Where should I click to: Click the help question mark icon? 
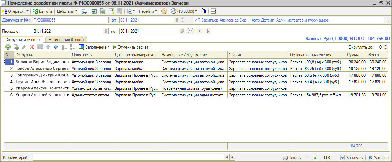coord(164,11)
